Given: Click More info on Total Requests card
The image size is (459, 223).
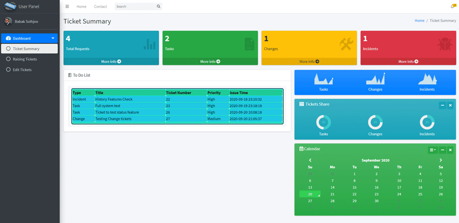Looking at the screenshot, I should [111, 62].
